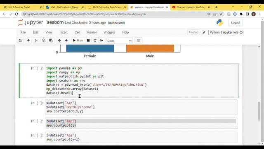This screenshot has height=149, width=264.
Task: Click the scatterplot code cell
Action: 141,107
